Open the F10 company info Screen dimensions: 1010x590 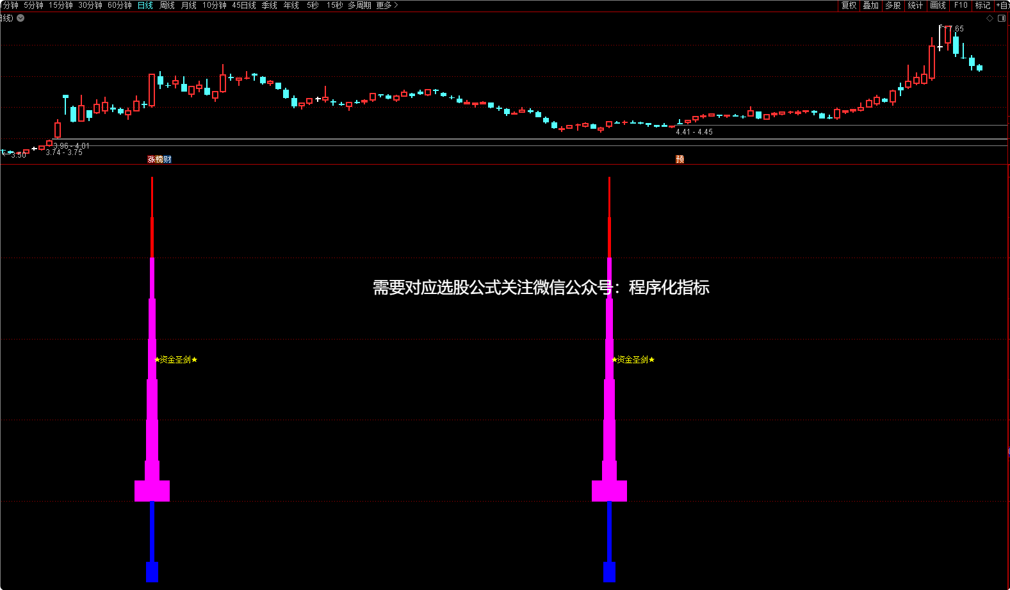[961, 5]
